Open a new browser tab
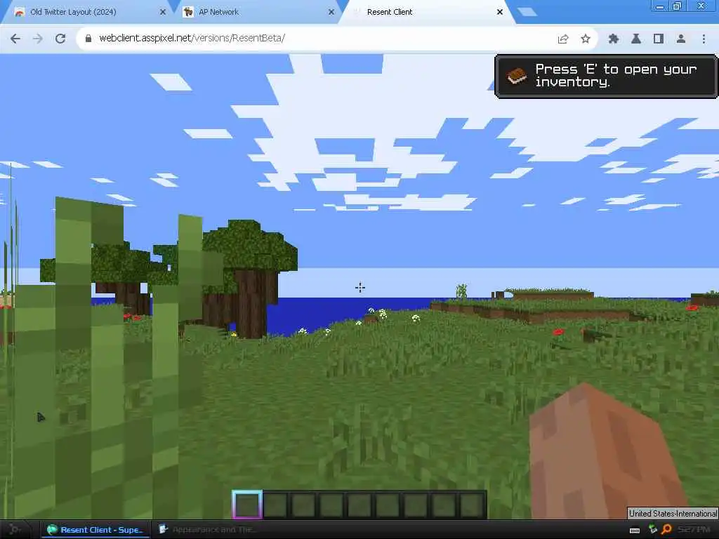The image size is (719, 539). 527,12
